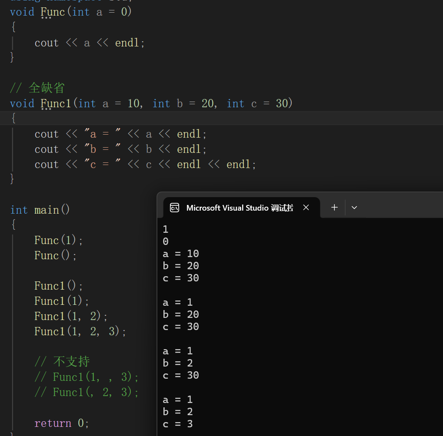Click the Func1 declaration with default parameters
This screenshot has height=436, width=443.
point(151,103)
